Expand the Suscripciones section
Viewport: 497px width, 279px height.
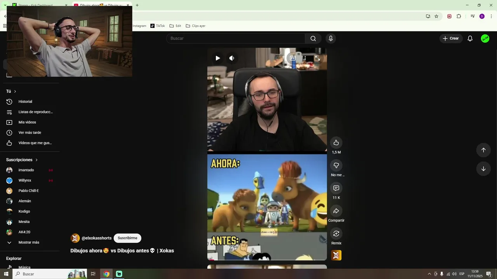tap(22, 160)
